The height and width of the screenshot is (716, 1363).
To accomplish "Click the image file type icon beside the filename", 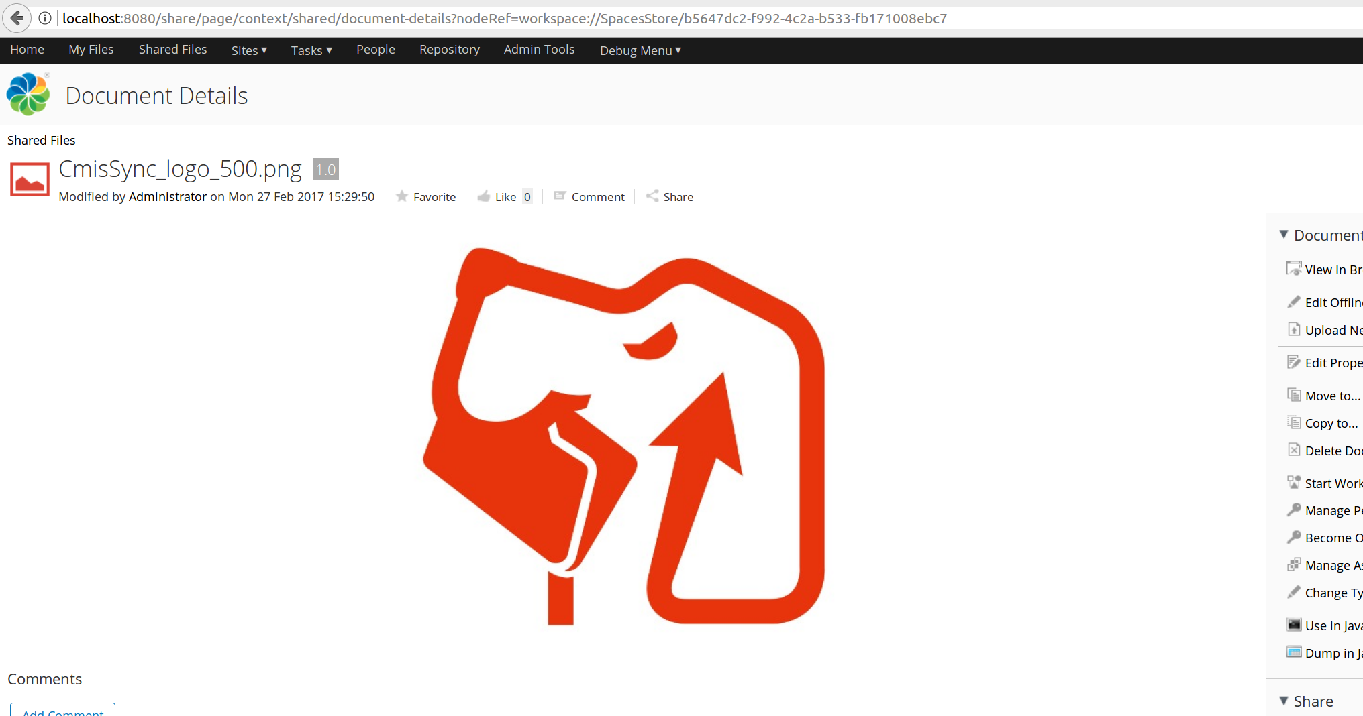I will coord(30,179).
